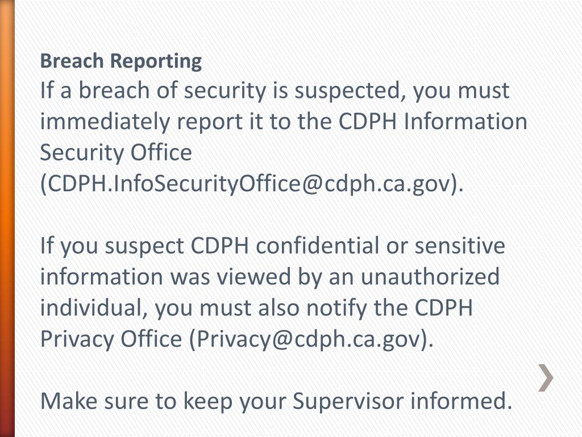Select the sentence about keeping Supervisor informed
Screen dimensions: 582x437
pos(276,401)
